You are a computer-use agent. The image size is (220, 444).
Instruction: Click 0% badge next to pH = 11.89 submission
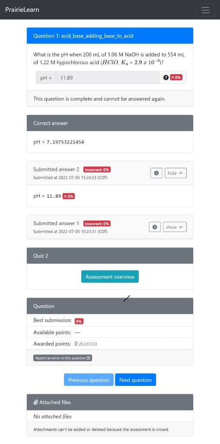tap(69, 196)
